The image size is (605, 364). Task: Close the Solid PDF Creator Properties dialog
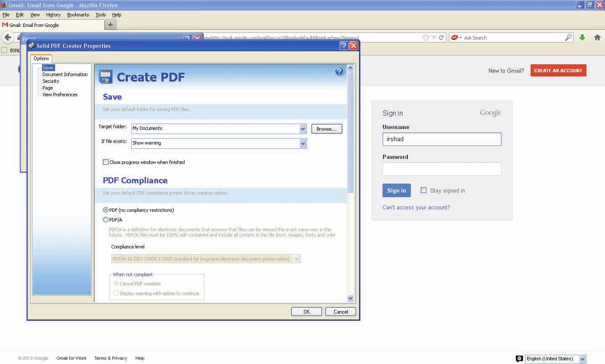click(354, 45)
